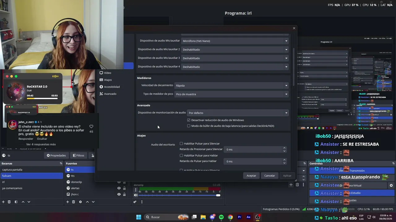Select 'ts' browser source
This screenshot has width=396, height=222.
pos(80,170)
